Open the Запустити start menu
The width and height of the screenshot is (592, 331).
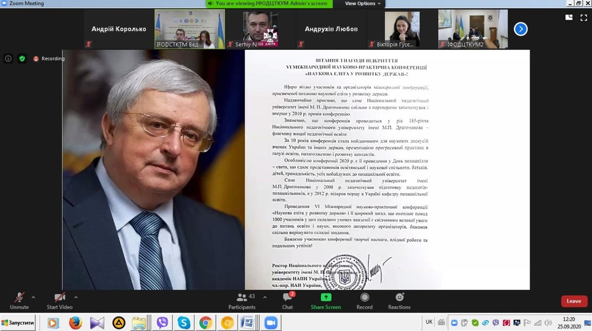(17, 323)
